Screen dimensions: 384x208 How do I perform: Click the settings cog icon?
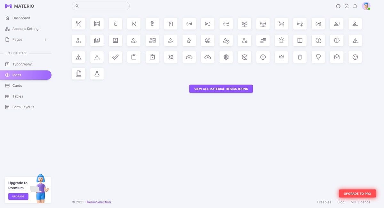click(x=226, y=57)
